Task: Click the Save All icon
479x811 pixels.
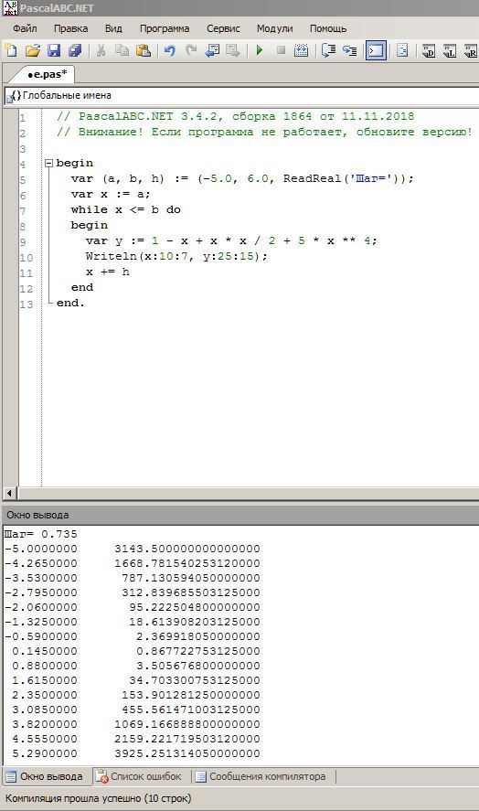Action: [x=75, y=50]
